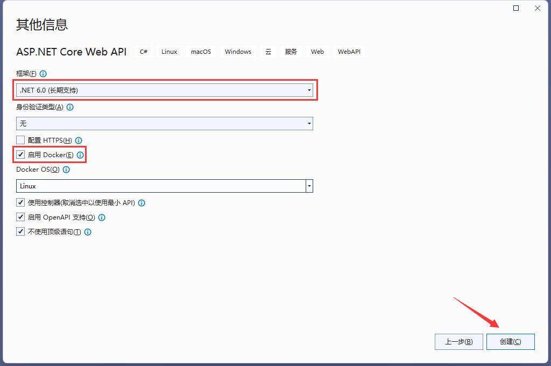Click the 其他信息 heading

tap(42, 25)
